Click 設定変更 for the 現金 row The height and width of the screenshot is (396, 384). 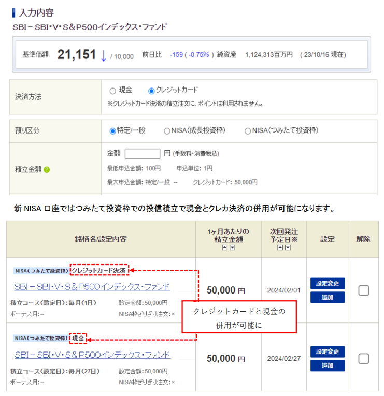pyautogui.click(x=328, y=351)
